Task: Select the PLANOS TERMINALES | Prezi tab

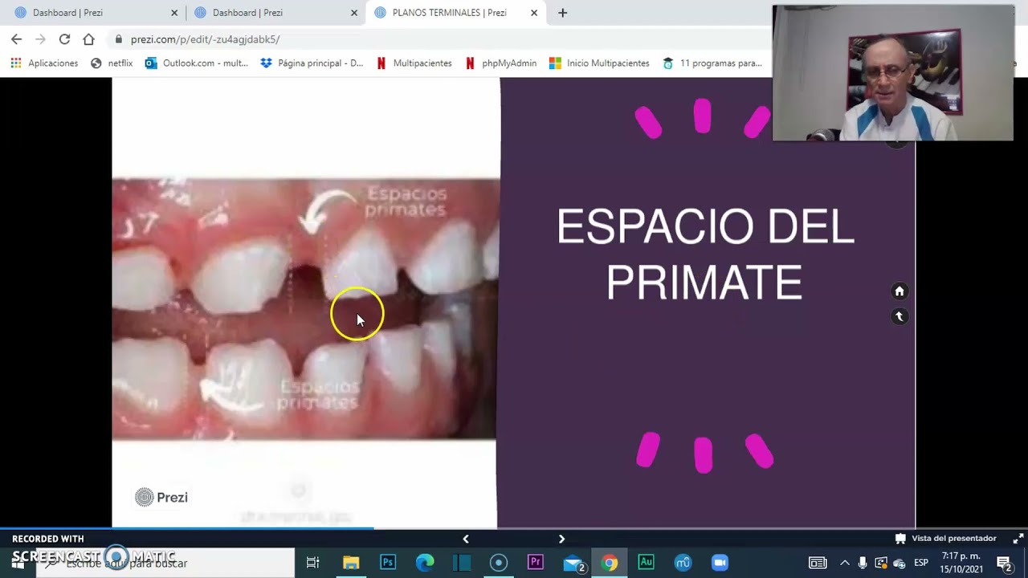Action: [x=455, y=13]
